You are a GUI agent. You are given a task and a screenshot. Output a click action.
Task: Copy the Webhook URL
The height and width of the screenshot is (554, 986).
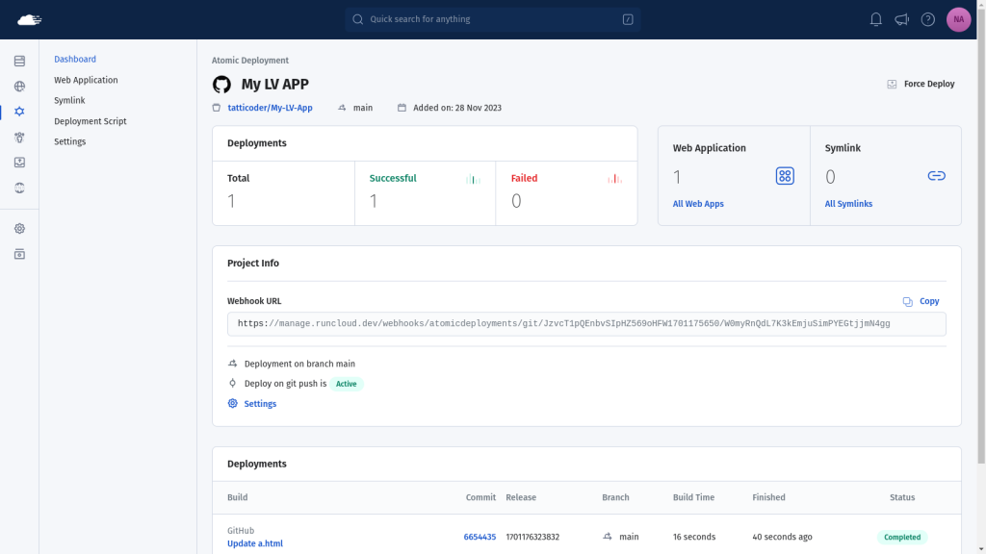coord(921,301)
